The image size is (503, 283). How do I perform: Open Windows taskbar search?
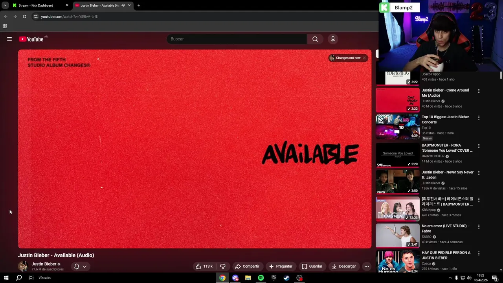[x=19, y=278]
